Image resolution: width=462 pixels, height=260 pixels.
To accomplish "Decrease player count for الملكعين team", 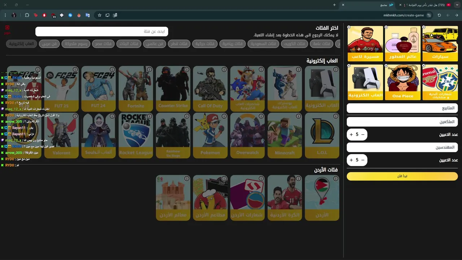I will point(363,134).
